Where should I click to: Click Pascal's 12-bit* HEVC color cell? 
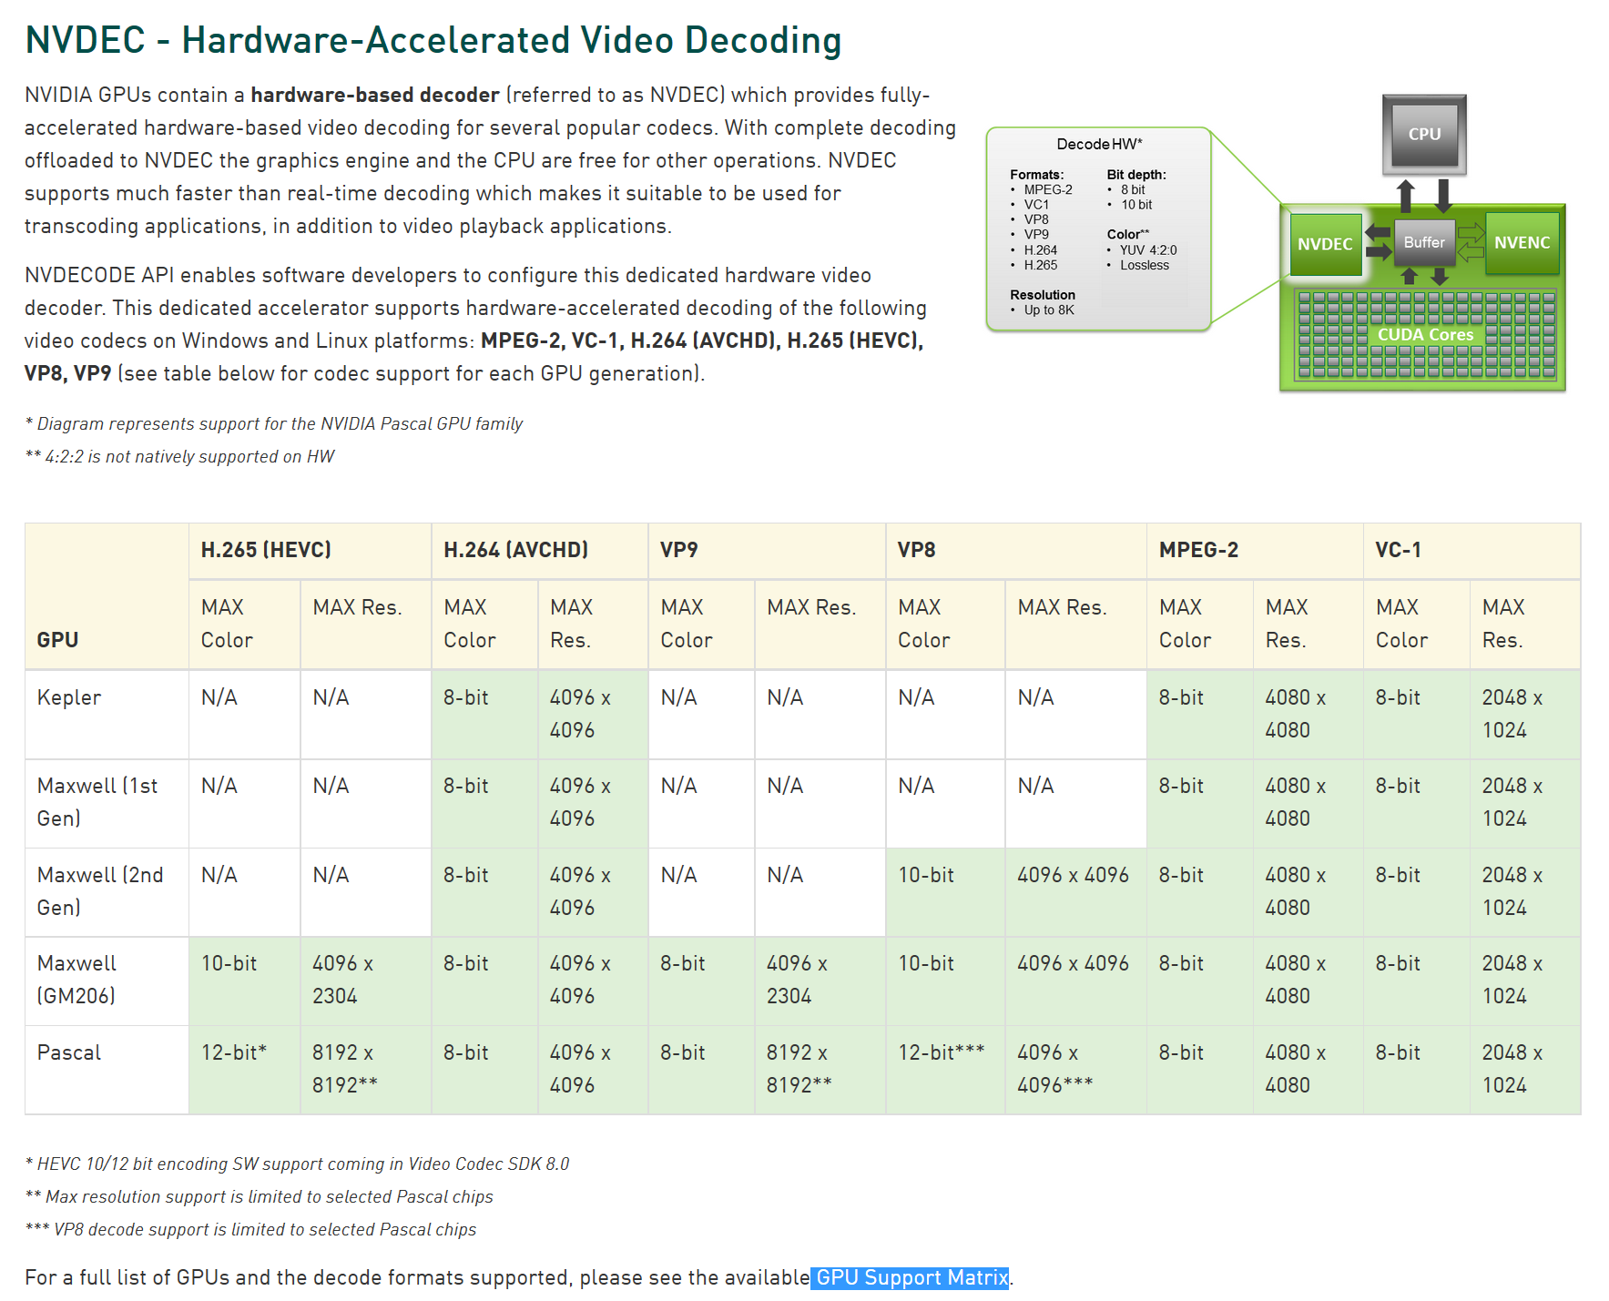click(x=244, y=1070)
